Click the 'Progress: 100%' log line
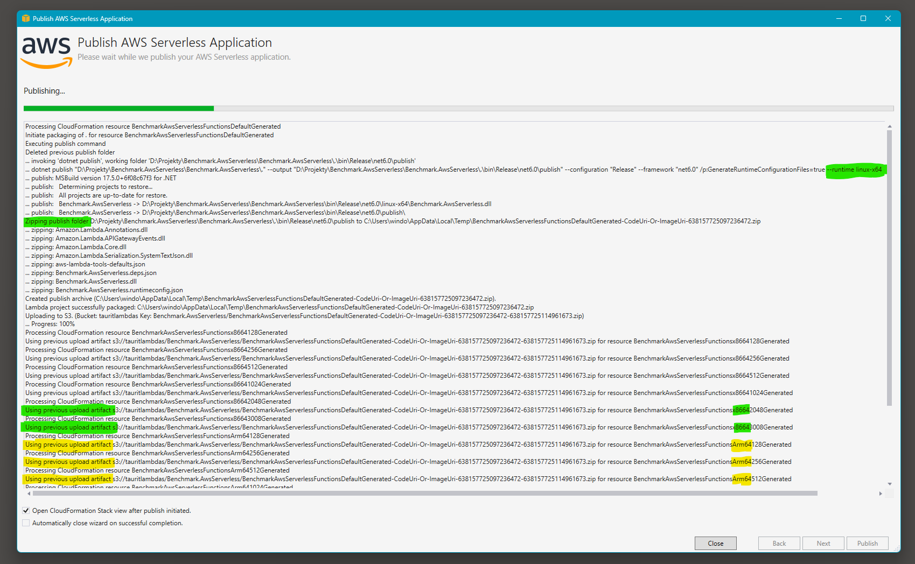The width and height of the screenshot is (915, 564). 50,324
